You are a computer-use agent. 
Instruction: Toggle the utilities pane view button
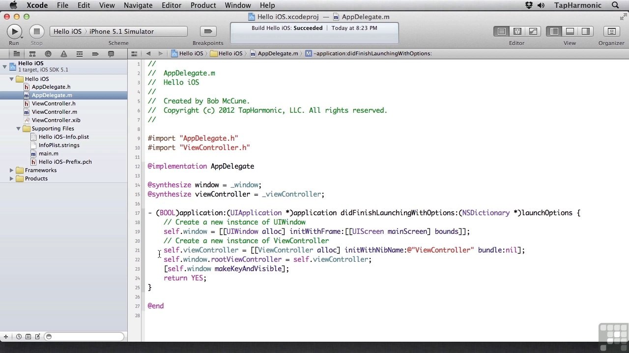point(585,31)
